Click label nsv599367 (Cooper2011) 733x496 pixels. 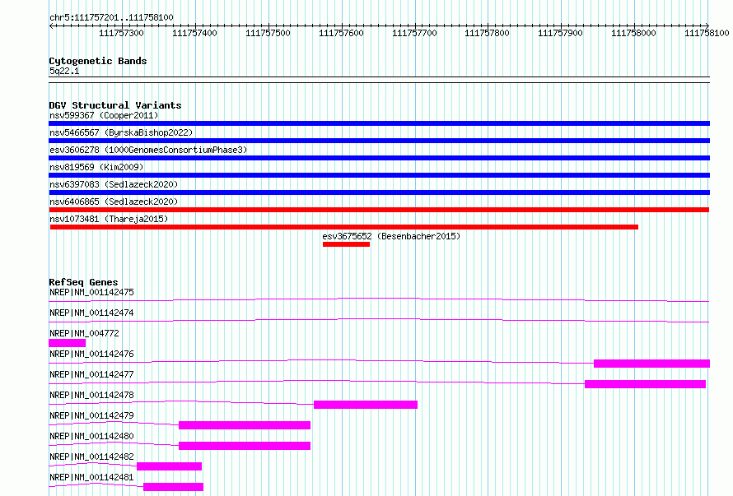coord(104,115)
